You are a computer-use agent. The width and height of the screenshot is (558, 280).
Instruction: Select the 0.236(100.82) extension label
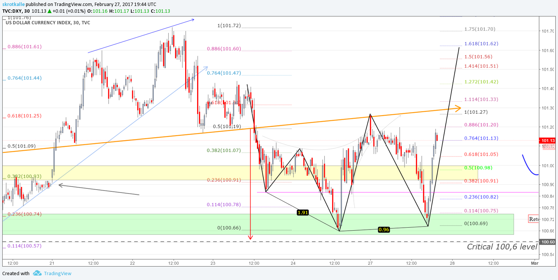pyautogui.click(x=481, y=197)
